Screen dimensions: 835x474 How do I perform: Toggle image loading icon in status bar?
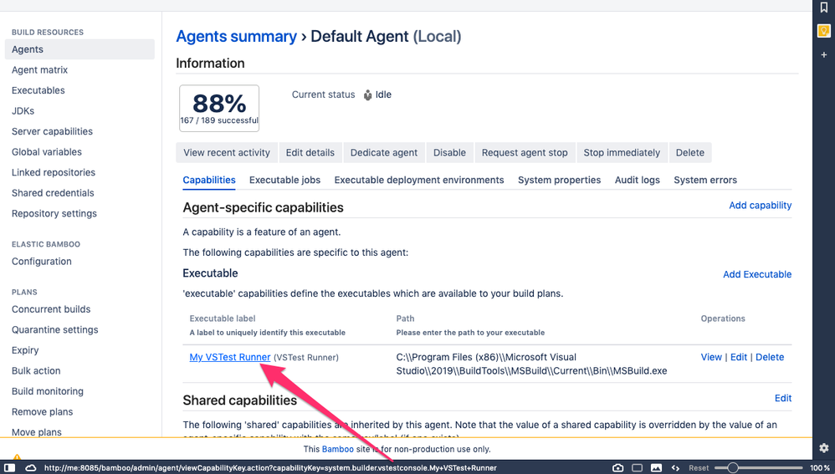(656, 467)
